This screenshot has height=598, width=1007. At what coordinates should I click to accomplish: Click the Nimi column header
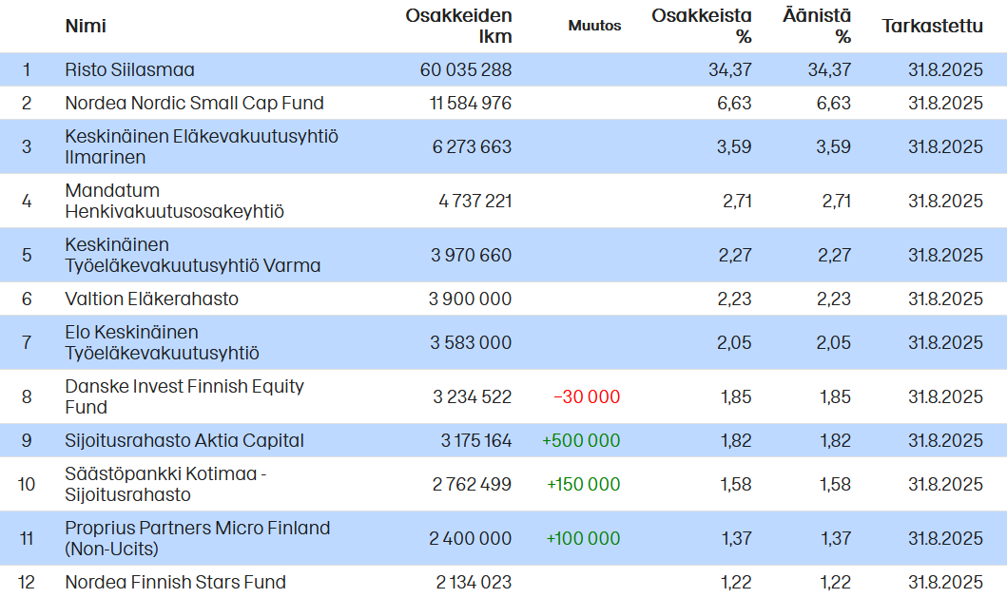pos(86,26)
